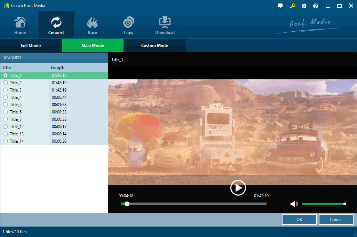
Task: Select Title_7 radio button
Action: tap(6, 119)
